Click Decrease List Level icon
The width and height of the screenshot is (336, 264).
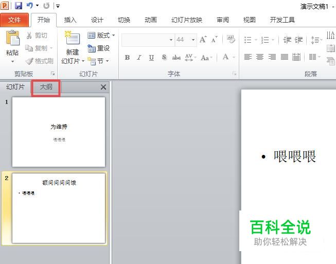[x=287, y=40]
